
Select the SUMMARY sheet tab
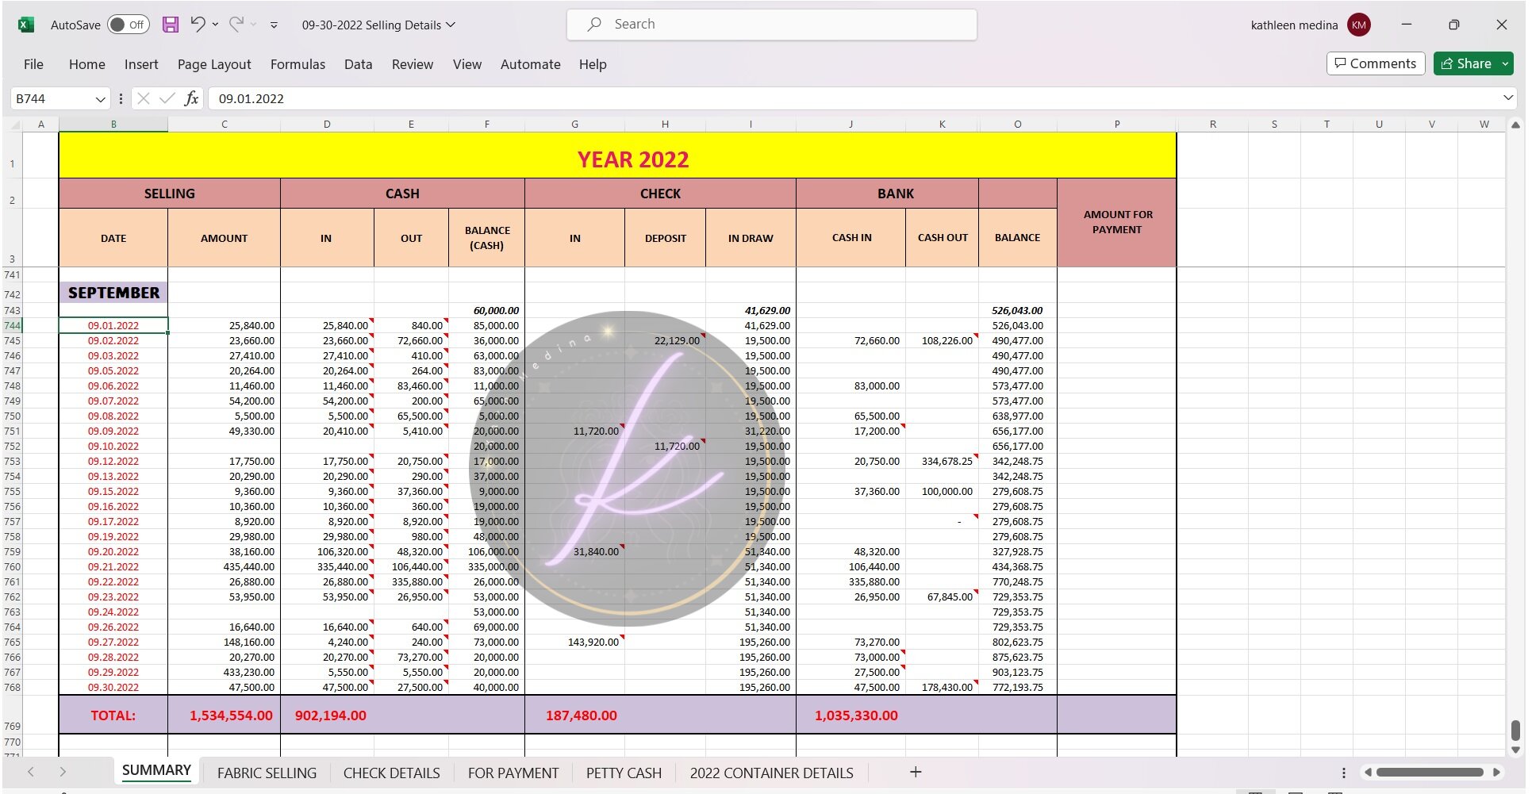tap(156, 771)
